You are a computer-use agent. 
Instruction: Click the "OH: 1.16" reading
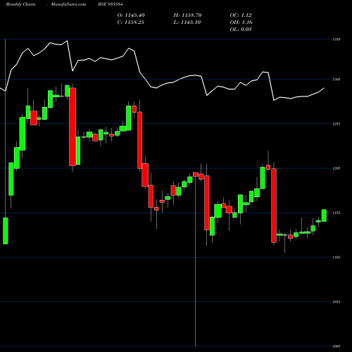[x=241, y=23]
